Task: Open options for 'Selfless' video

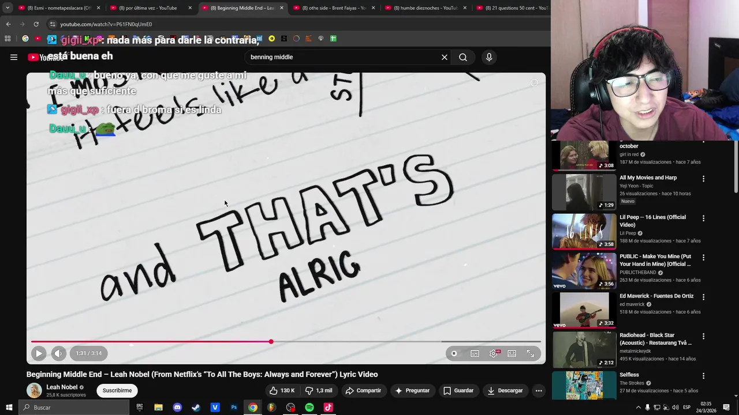Action: pyautogui.click(x=703, y=376)
